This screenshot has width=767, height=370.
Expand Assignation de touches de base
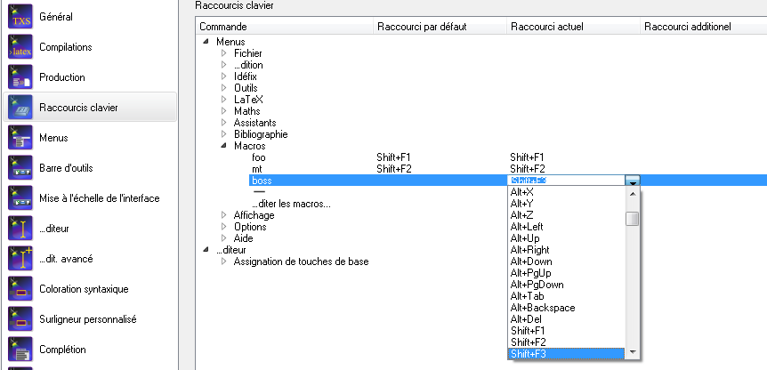[224, 261]
